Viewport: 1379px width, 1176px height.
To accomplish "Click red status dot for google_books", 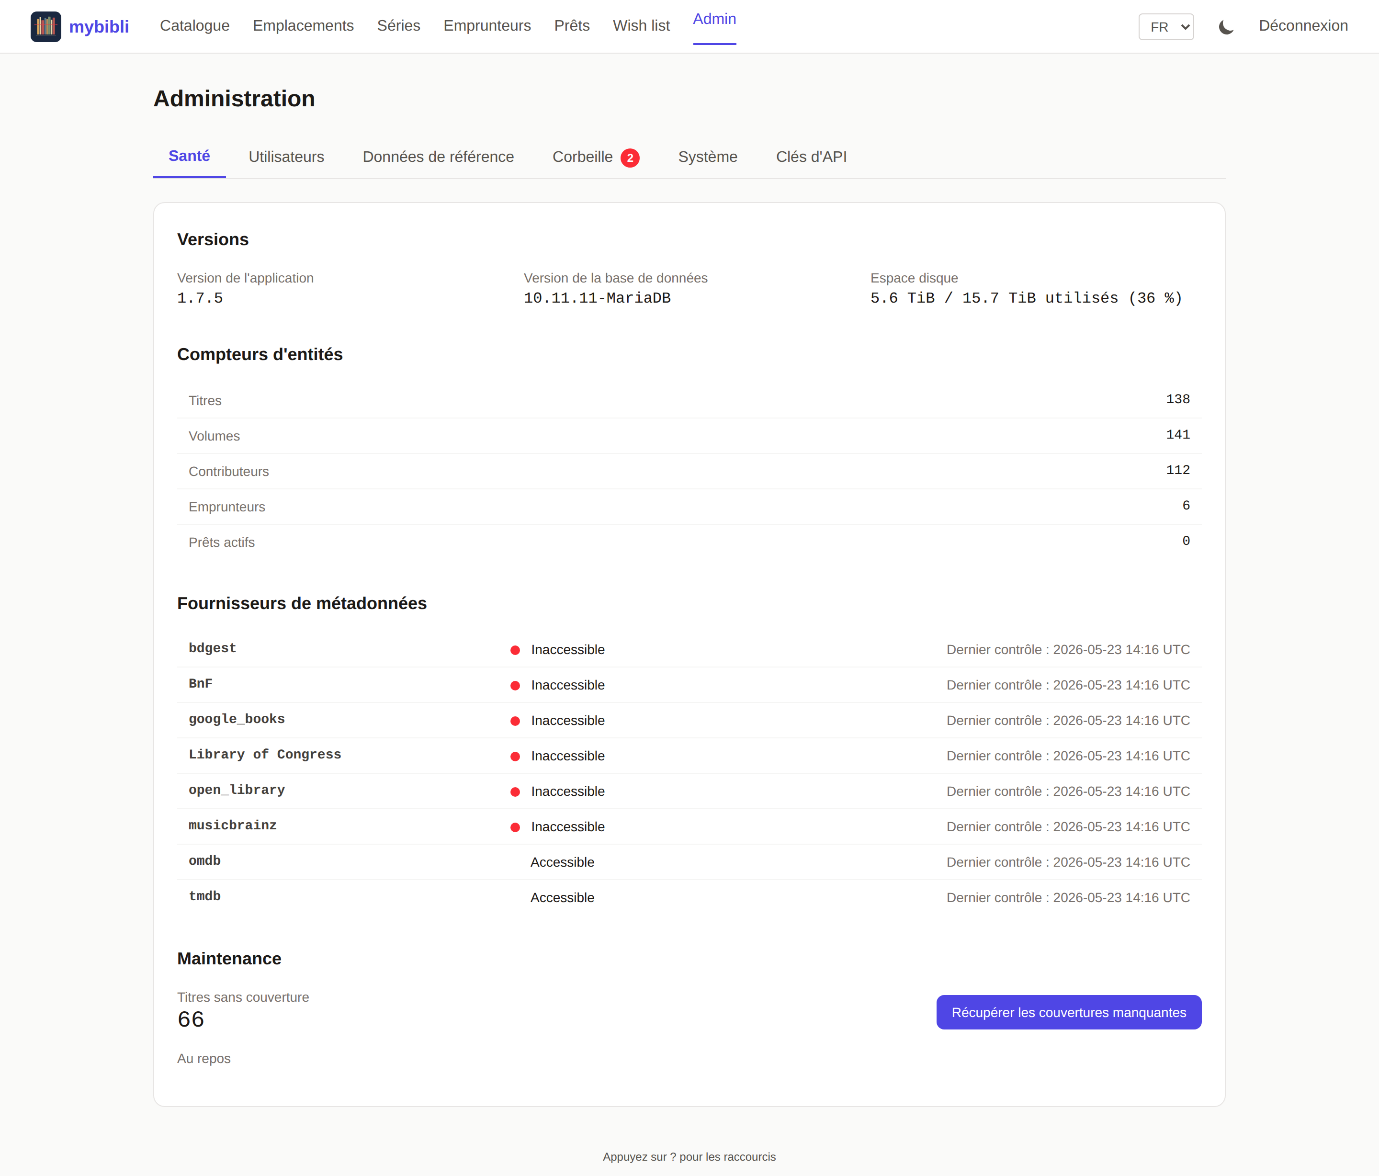I will click(x=515, y=721).
